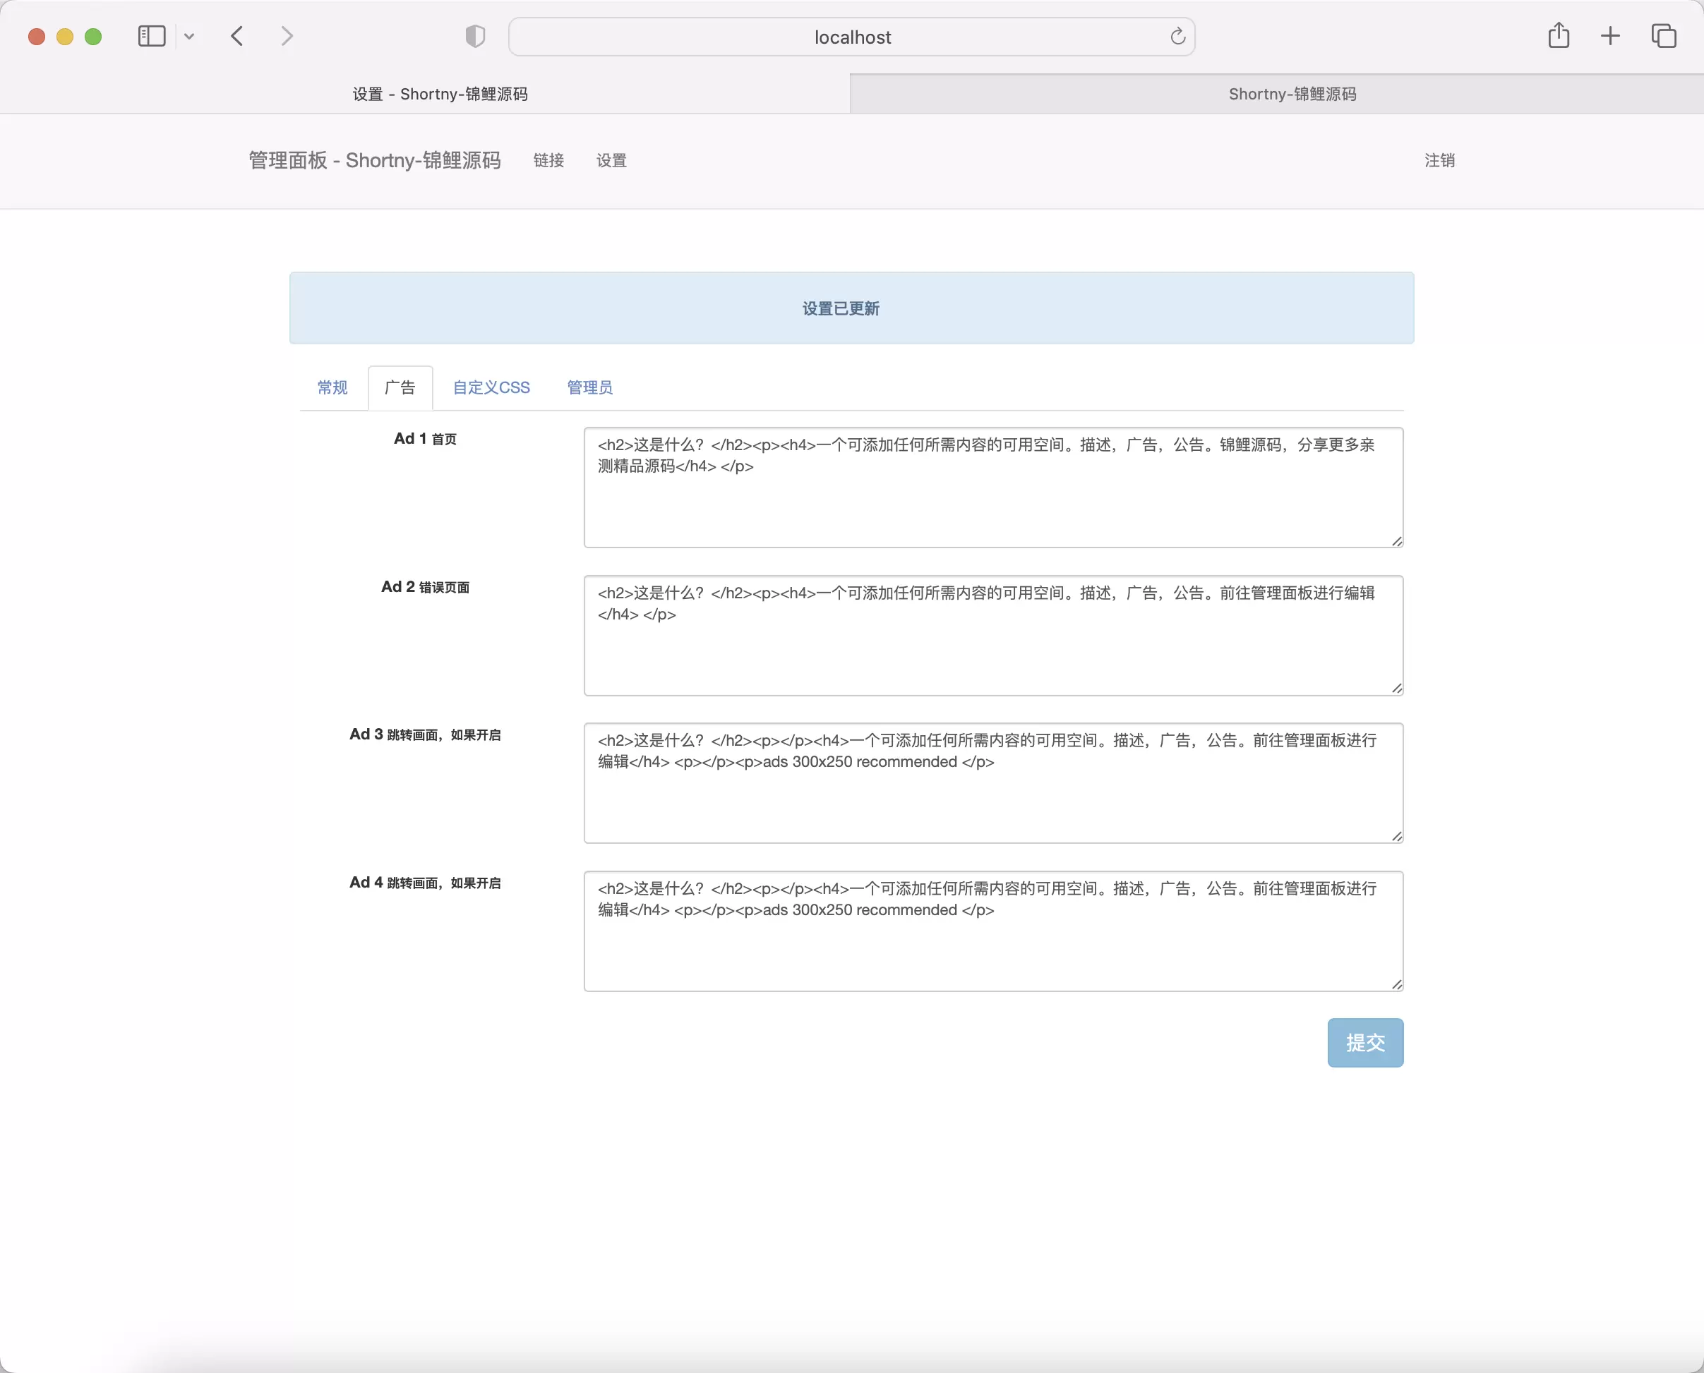Log out via the 注销 link
The width and height of the screenshot is (1704, 1373).
click(x=1440, y=161)
